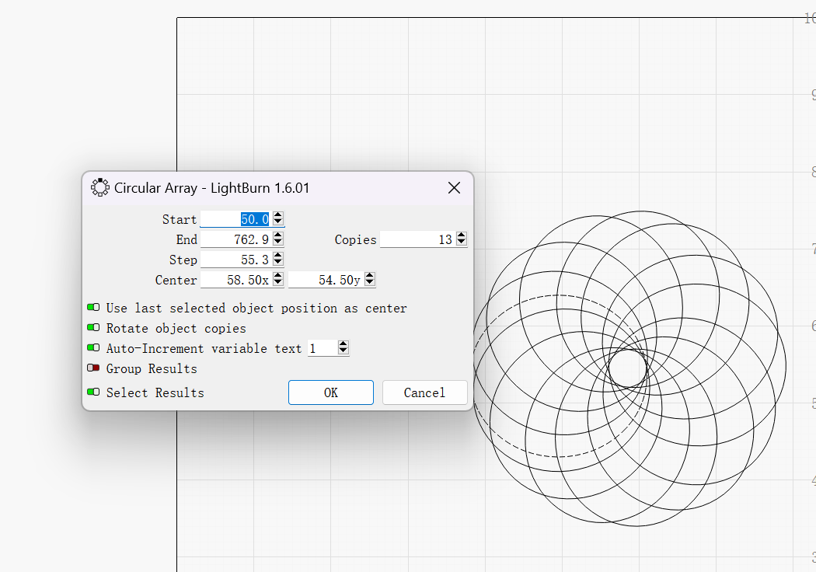Toggle Rotate object copies off
The height and width of the screenshot is (572, 816).
pyautogui.click(x=93, y=328)
